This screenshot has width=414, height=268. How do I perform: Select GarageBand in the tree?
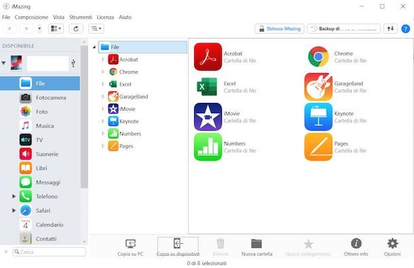click(x=128, y=97)
